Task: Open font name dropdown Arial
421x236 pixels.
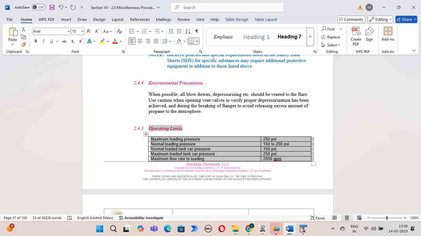Action: coord(68,31)
